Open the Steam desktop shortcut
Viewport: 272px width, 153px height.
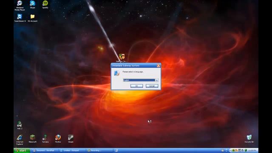click(71, 139)
